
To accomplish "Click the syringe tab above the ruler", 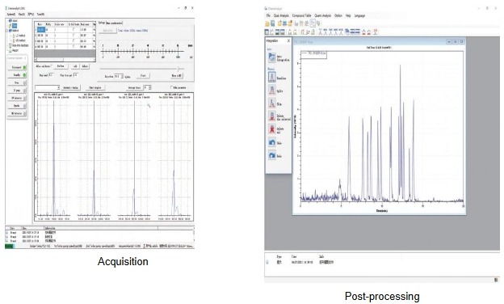I will coord(102,23).
